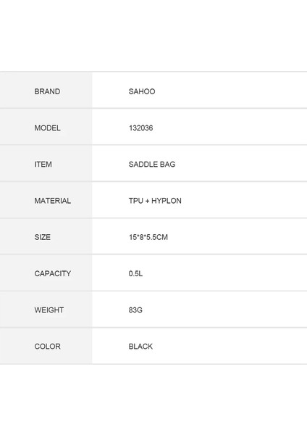Select model number 132036
The image size is (307, 435).
pos(140,128)
